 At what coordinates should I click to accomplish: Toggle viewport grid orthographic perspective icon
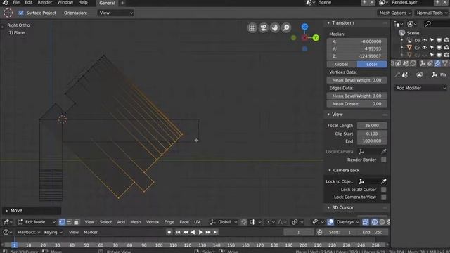(x=252, y=27)
